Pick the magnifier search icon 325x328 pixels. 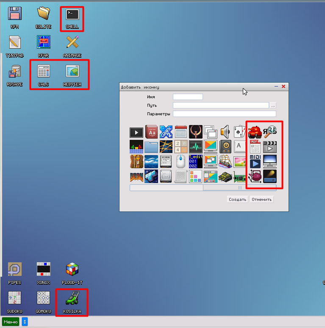coord(270,132)
